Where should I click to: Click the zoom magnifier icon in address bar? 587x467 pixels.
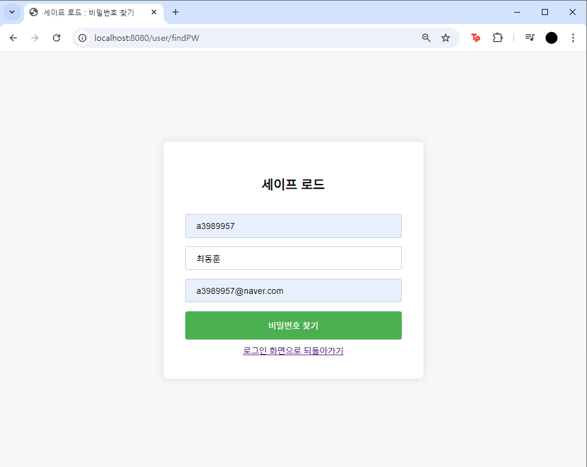(x=426, y=38)
